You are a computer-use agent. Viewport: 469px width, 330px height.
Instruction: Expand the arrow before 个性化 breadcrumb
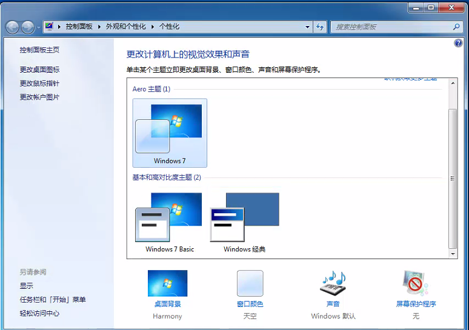point(153,27)
